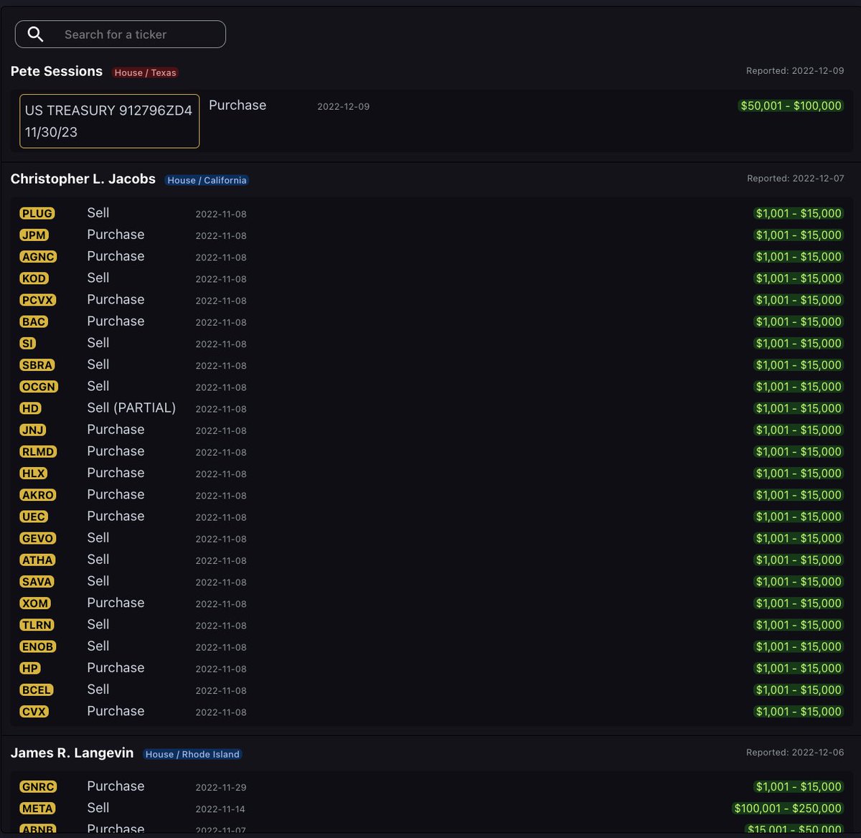
Task: Click the HP ticker badge
Action: pyautogui.click(x=30, y=668)
